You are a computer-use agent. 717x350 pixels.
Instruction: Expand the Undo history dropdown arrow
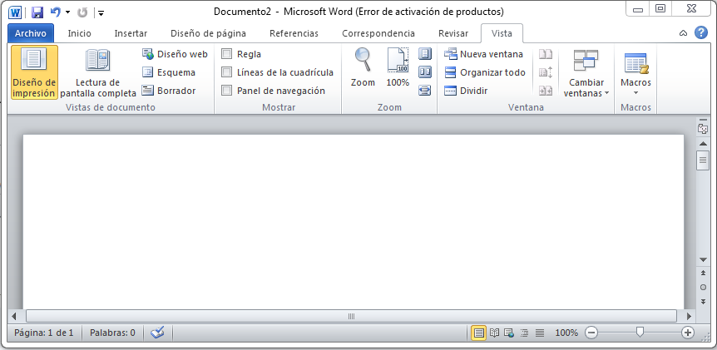click(x=68, y=12)
